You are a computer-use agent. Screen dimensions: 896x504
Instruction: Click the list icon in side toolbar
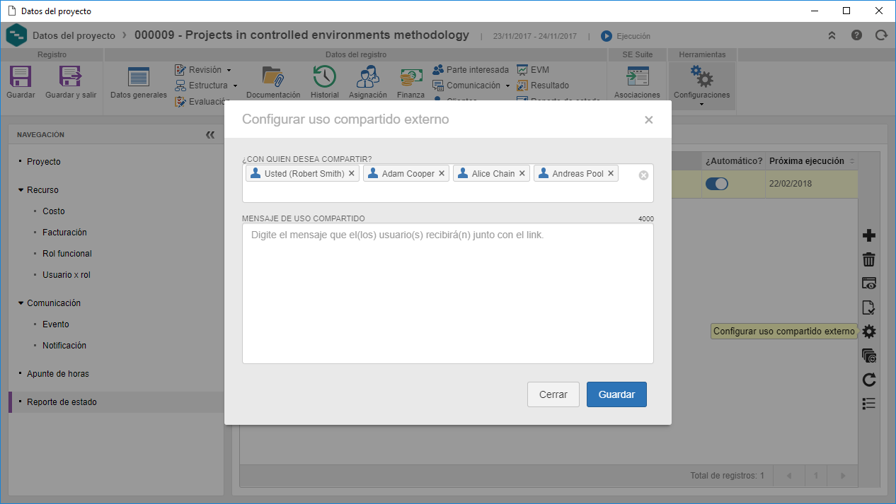[x=869, y=404]
